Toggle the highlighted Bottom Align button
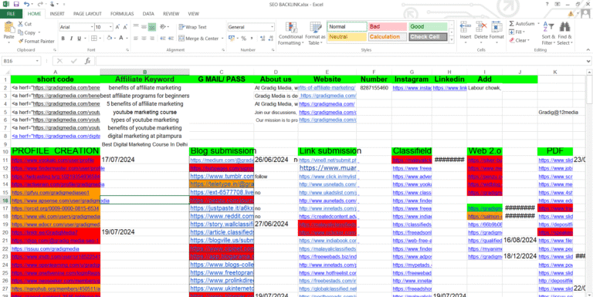593x297 pixels. 152,27
